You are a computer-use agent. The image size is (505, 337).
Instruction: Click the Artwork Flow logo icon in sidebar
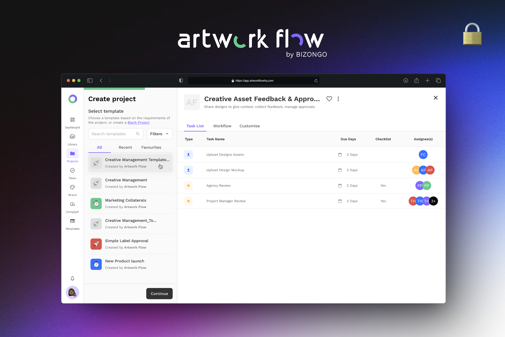73,99
